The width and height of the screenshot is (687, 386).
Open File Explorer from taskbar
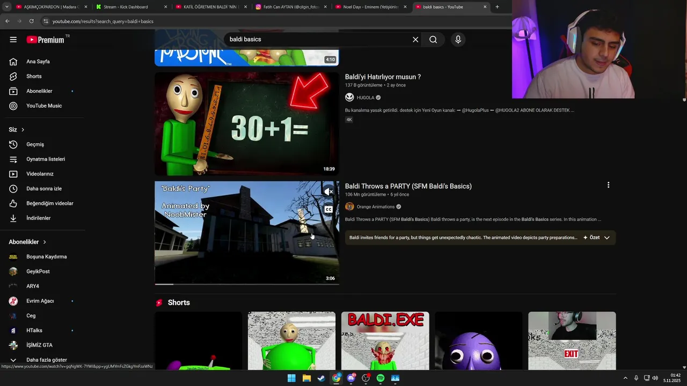(x=306, y=378)
